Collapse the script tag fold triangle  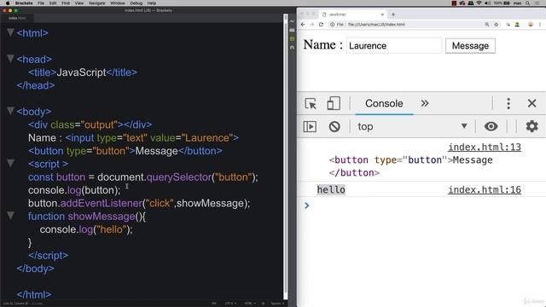tap(10, 163)
